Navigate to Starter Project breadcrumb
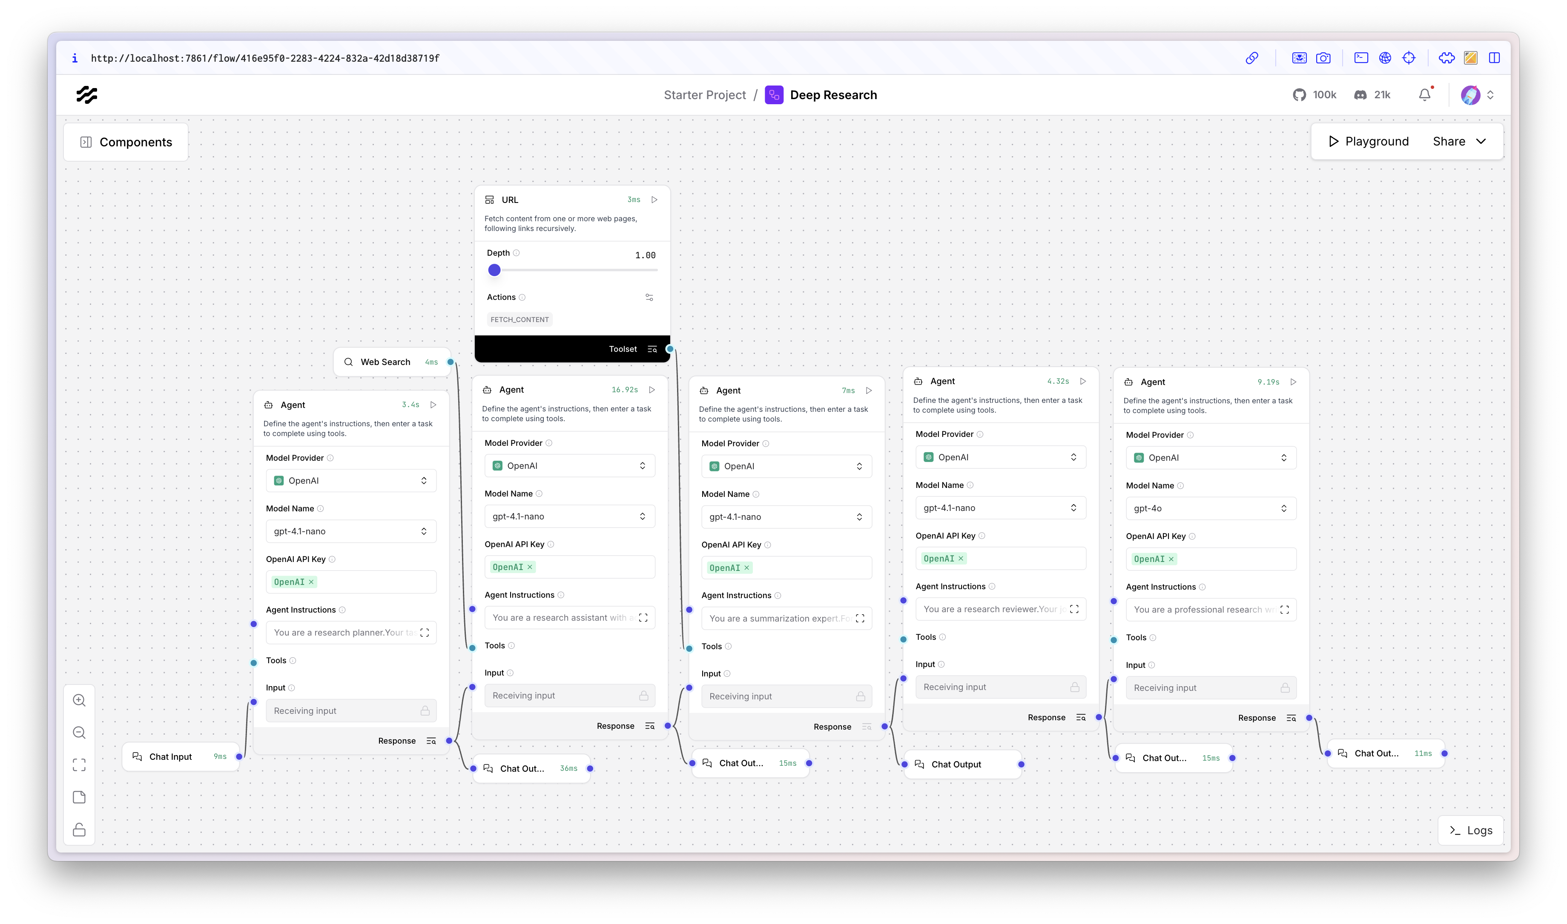Viewport: 1567px width, 924px height. pos(704,94)
